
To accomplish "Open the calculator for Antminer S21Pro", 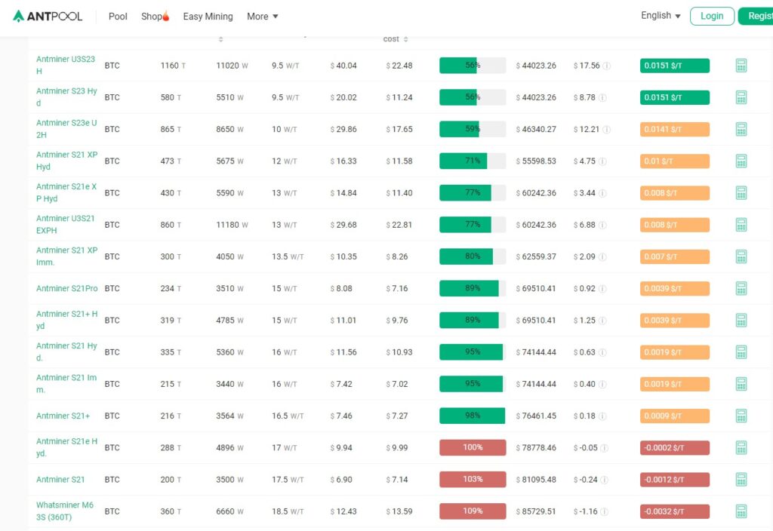I will point(741,288).
